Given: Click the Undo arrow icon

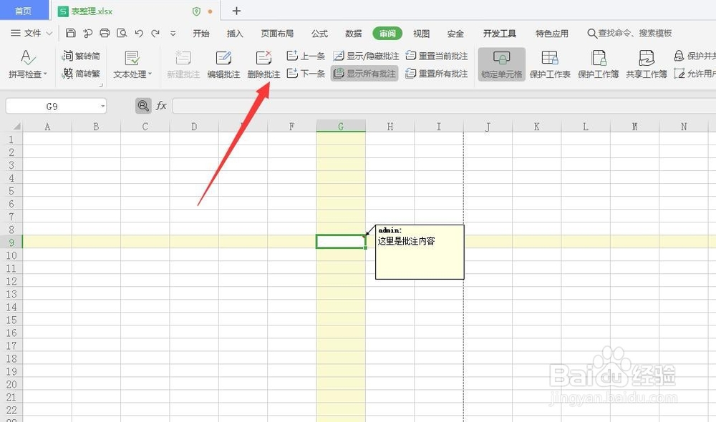Looking at the screenshot, I should point(139,34).
